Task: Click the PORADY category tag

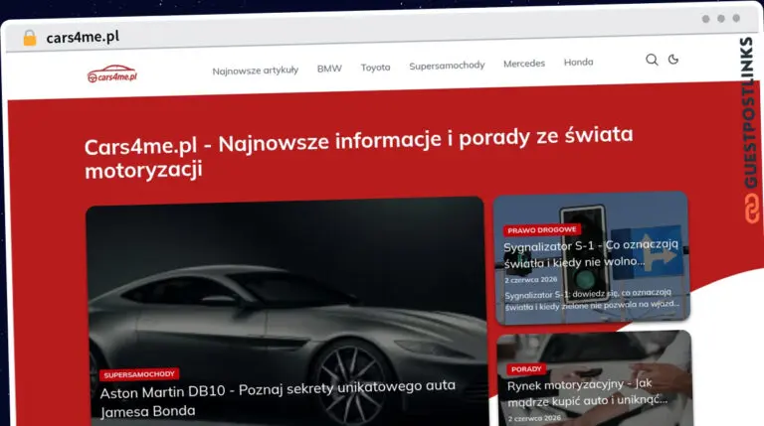Action: point(526,369)
